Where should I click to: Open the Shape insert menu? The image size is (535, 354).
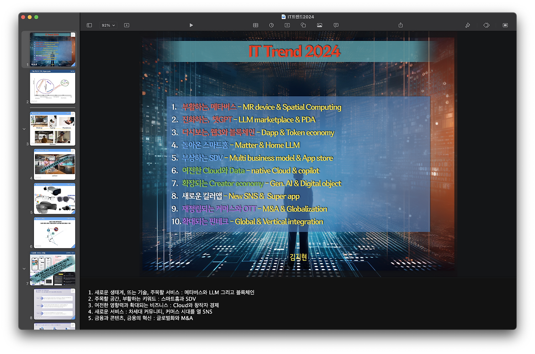tap(303, 25)
